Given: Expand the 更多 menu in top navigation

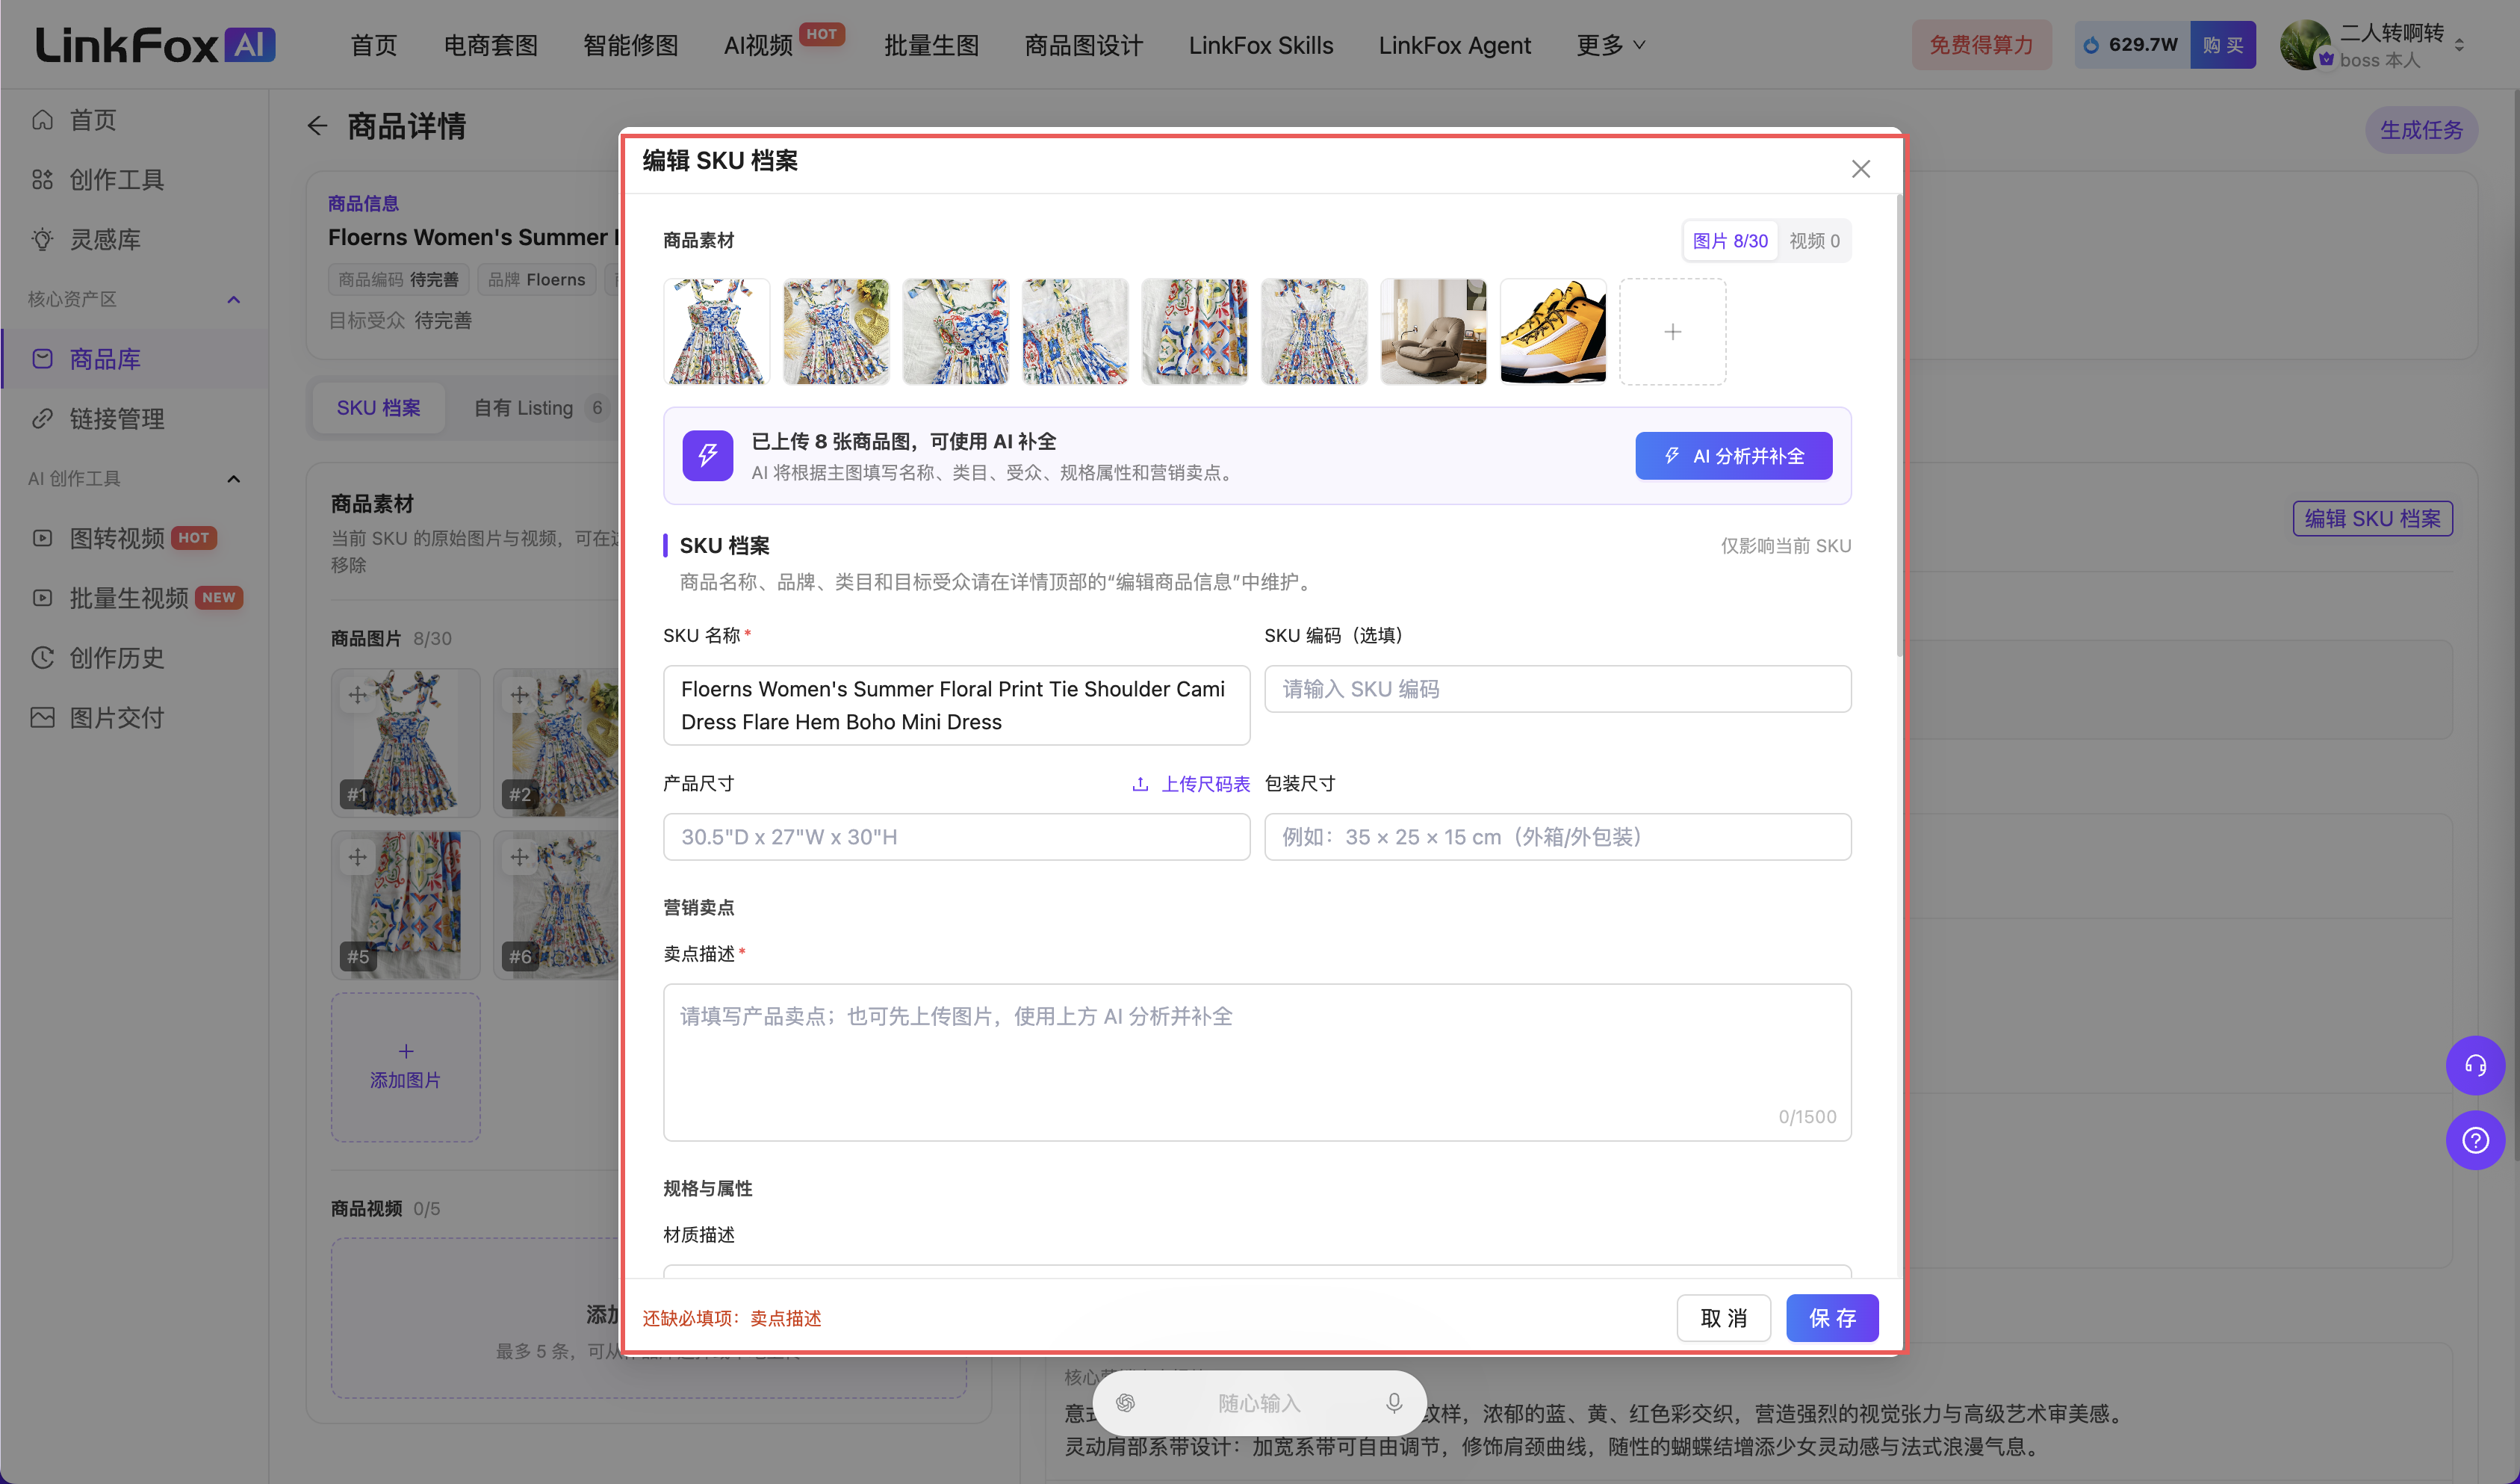Looking at the screenshot, I should 1610,45.
